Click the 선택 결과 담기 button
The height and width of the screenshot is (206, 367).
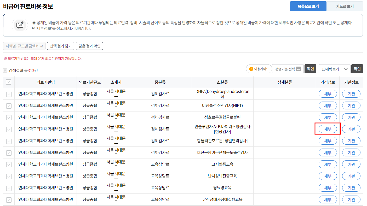[61, 46]
